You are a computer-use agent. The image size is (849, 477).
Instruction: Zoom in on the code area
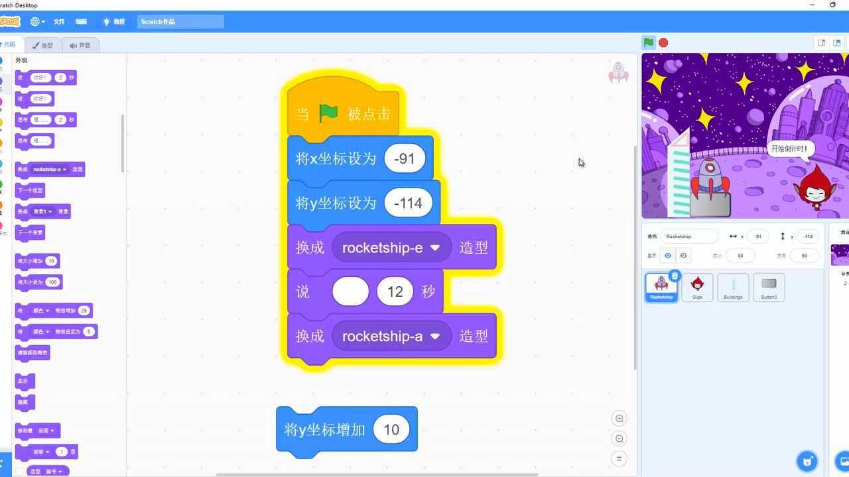pyautogui.click(x=619, y=418)
